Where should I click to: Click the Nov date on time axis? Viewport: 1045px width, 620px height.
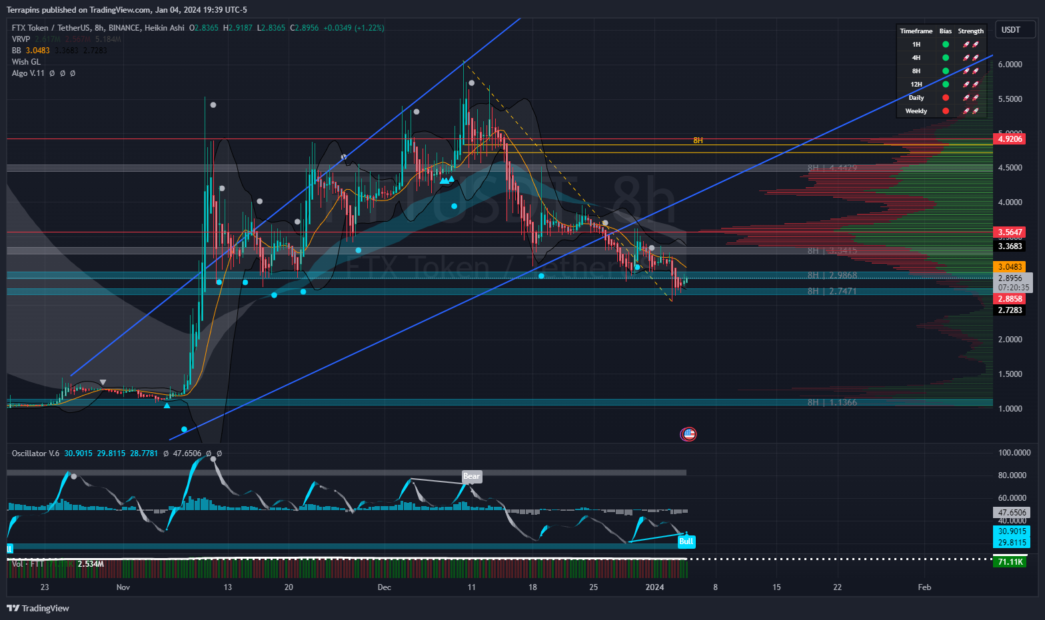tap(123, 587)
